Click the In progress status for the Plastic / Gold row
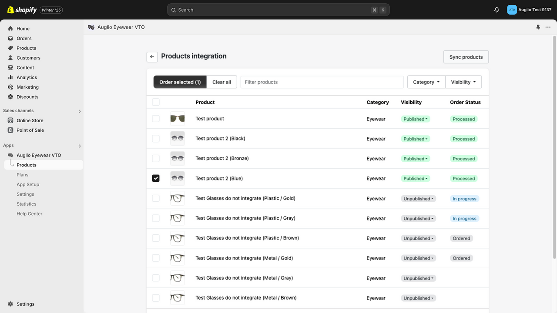Screen dimensions: 557x313 click(x=464, y=199)
